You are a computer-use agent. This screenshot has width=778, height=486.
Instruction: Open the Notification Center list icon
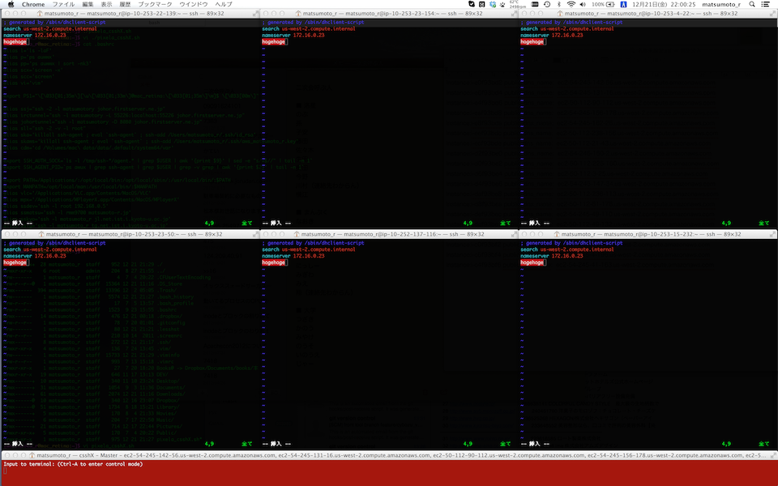pos(766,4)
